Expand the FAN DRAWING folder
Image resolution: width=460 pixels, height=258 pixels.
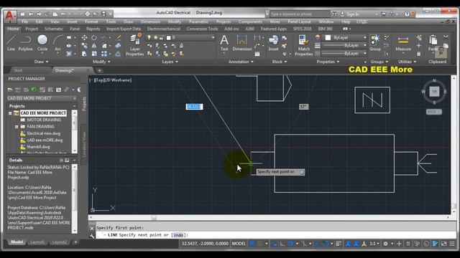tap(17, 127)
